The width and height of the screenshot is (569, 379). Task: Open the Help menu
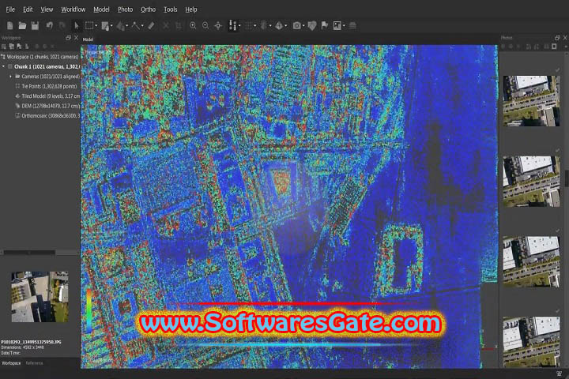191,9
